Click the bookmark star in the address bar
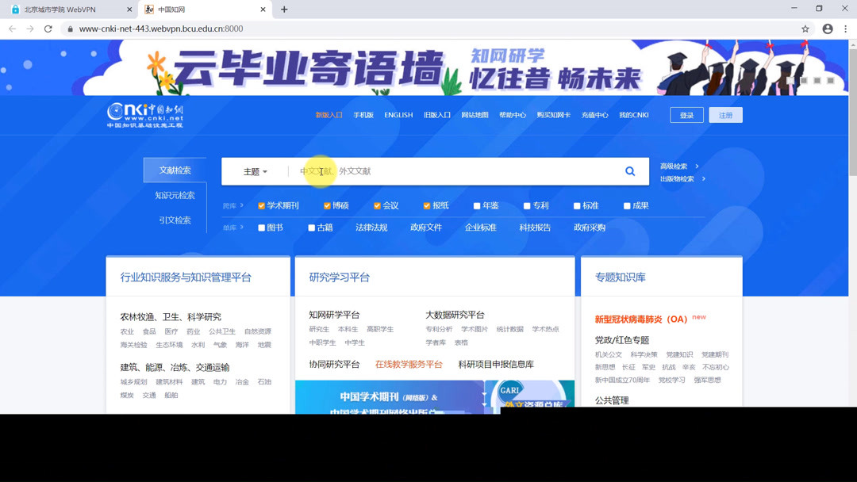This screenshot has height=482, width=857. pyautogui.click(x=805, y=28)
